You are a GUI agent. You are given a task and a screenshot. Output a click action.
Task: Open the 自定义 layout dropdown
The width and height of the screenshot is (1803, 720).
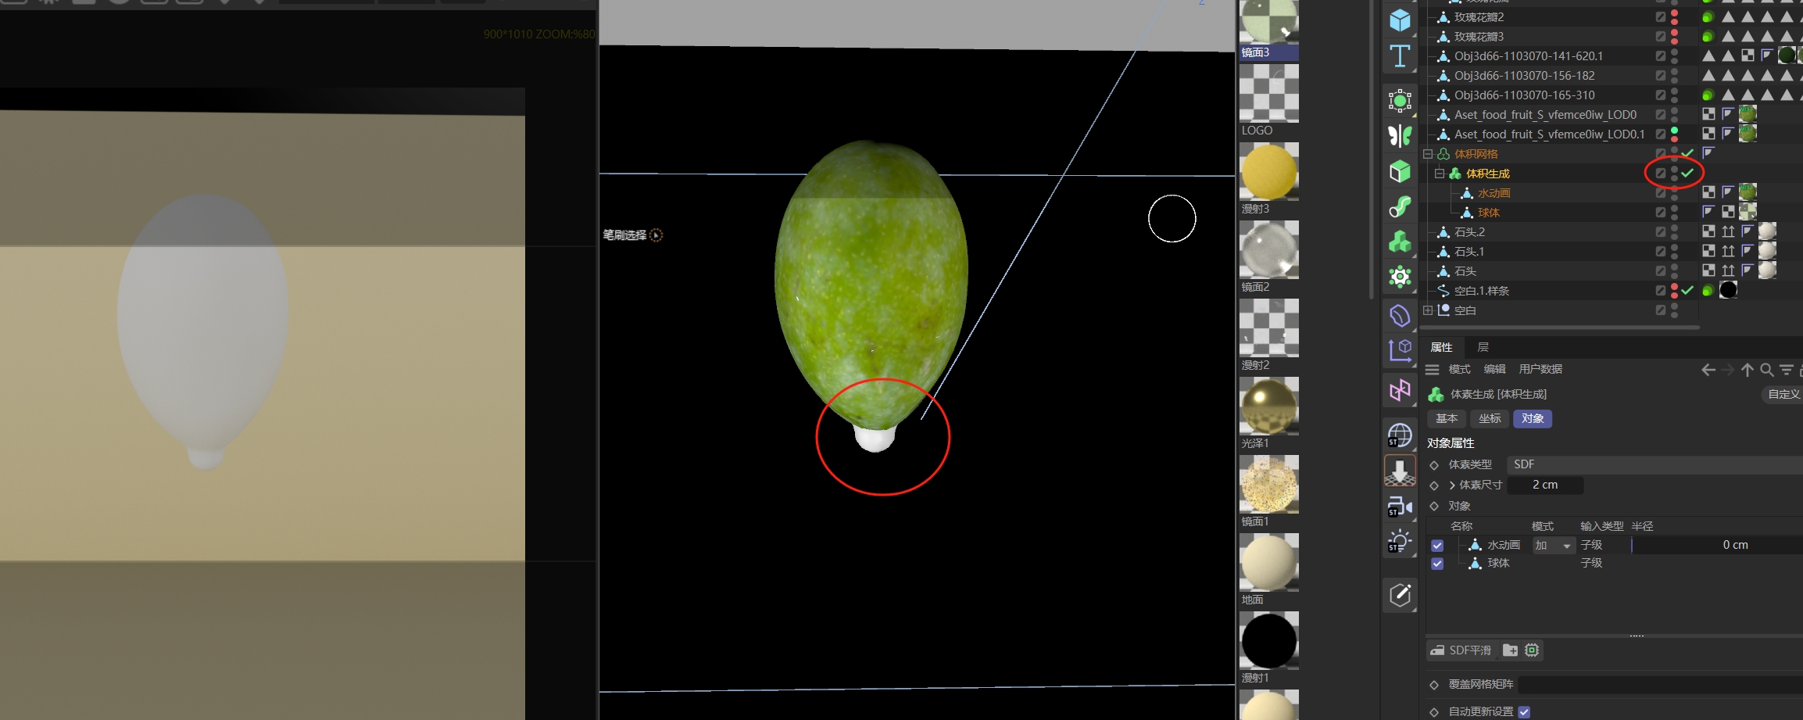pos(1782,395)
